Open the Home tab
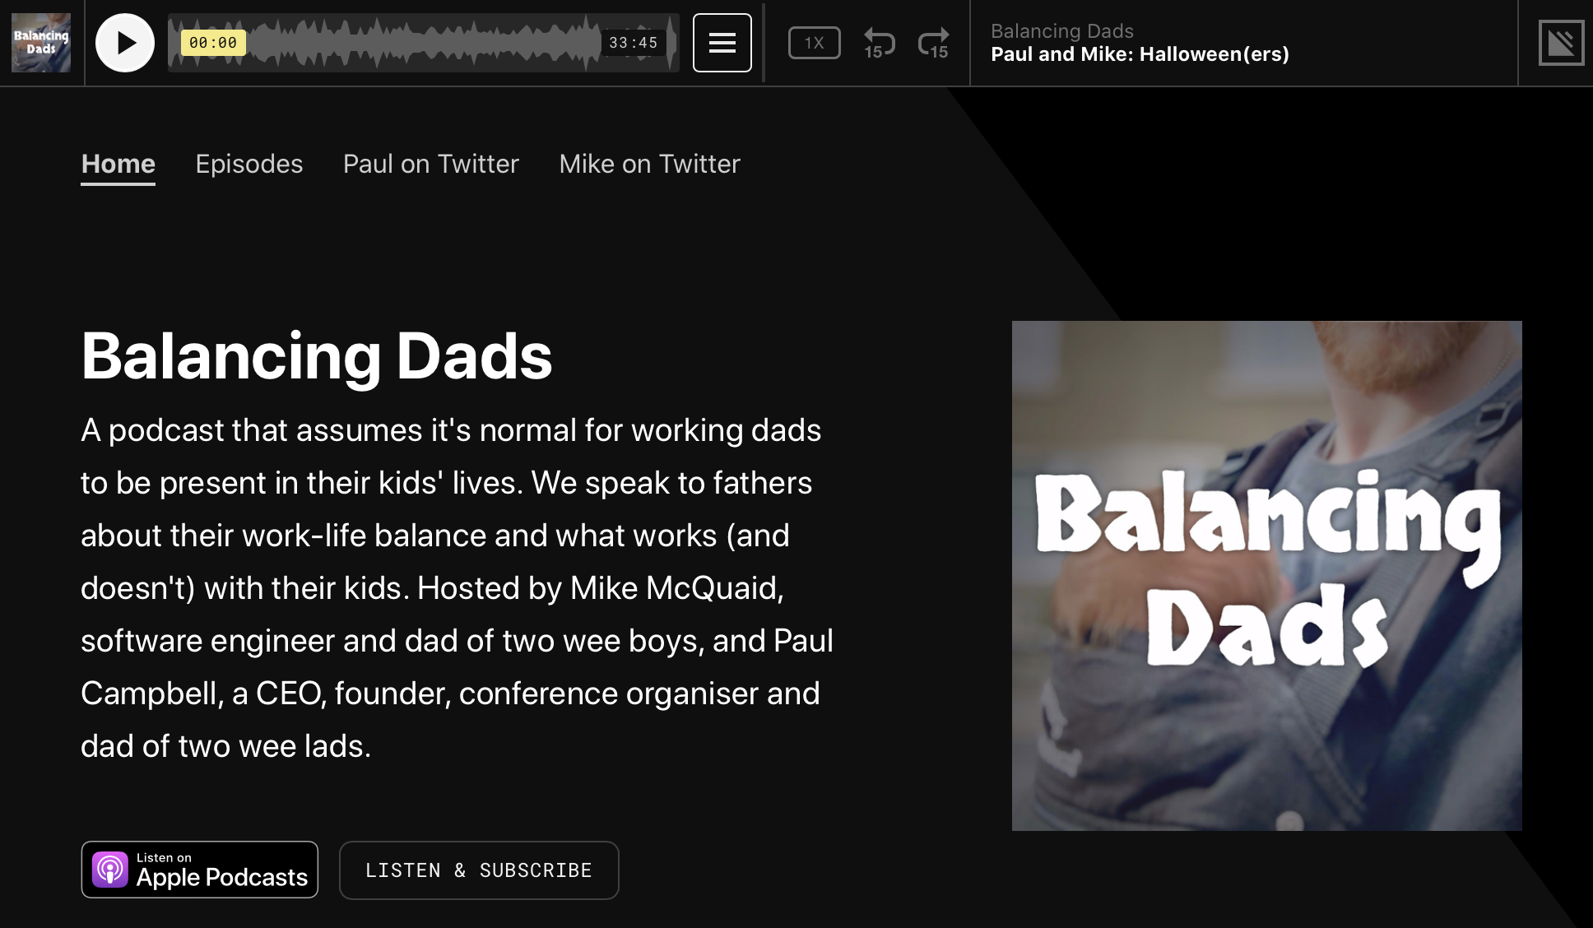 click(118, 164)
